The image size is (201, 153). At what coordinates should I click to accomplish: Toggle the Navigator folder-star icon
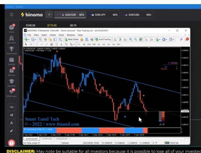coord(50,39)
